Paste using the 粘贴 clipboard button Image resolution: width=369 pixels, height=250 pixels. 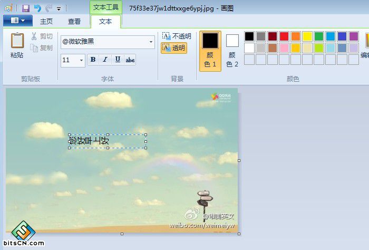17,45
